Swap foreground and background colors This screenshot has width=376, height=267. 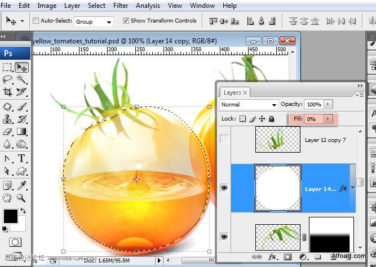[23, 211]
